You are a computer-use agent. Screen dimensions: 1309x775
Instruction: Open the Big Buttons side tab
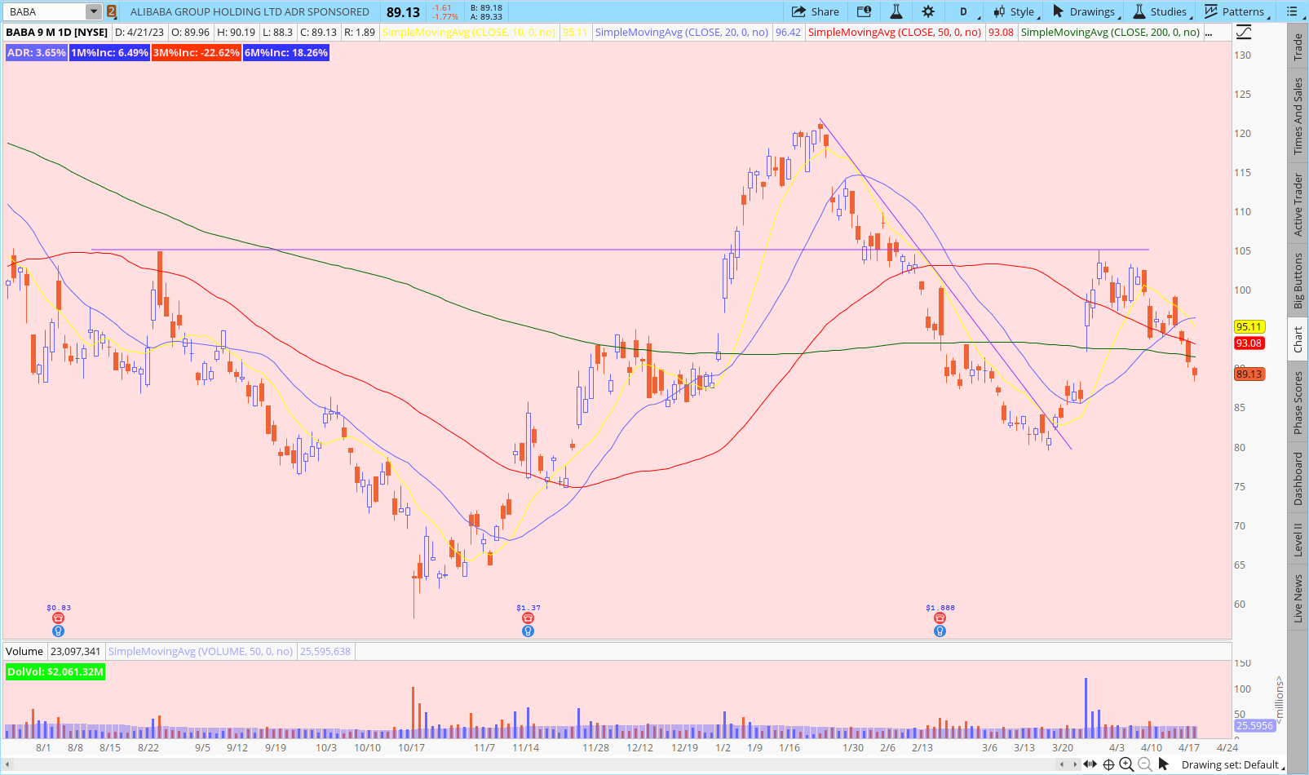coord(1298,281)
